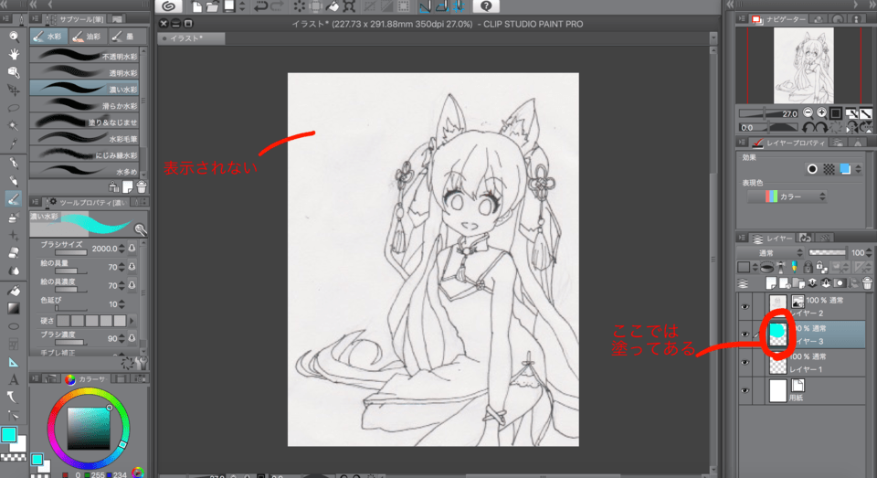This screenshot has width=877, height=478.
Task: Click the color wheel hue ring
Action: (x=89, y=389)
